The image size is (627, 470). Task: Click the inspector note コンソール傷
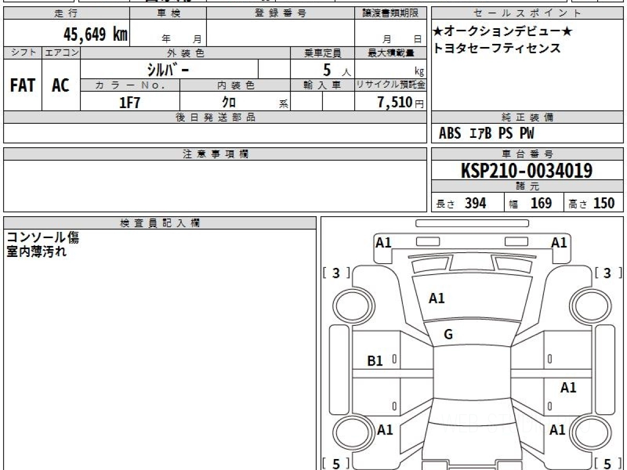pyautogui.click(x=43, y=238)
